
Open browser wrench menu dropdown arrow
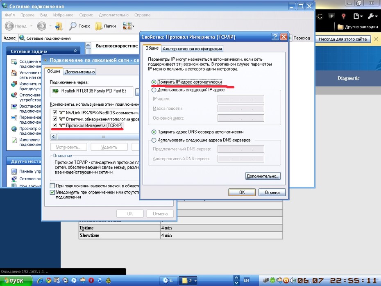(376, 16)
